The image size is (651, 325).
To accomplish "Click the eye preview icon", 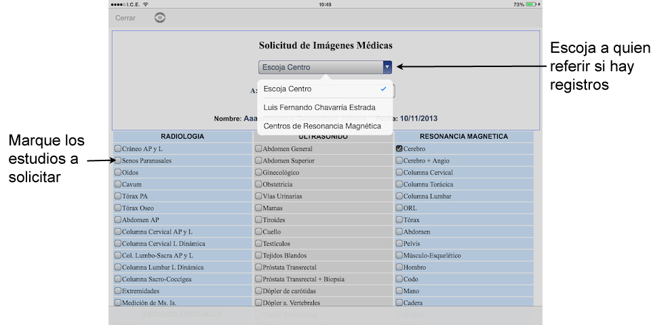I will click(x=160, y=18).
